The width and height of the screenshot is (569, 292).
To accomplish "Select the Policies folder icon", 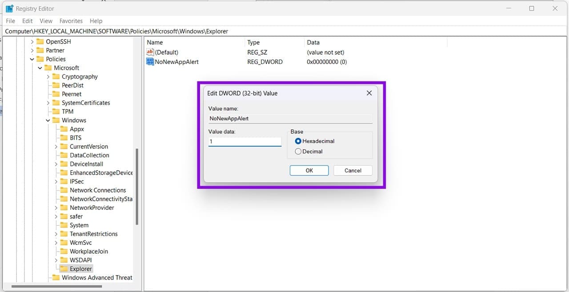I will click(40, 59).
